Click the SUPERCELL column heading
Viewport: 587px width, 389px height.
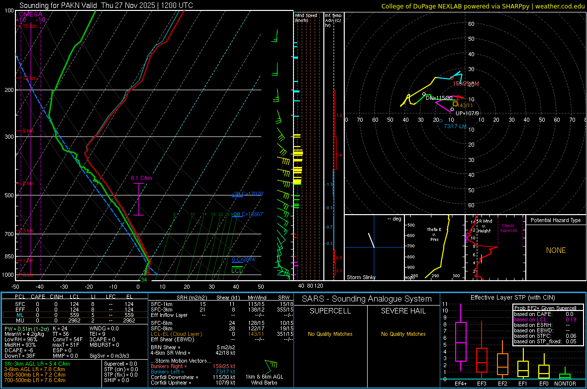pos(330,311)
